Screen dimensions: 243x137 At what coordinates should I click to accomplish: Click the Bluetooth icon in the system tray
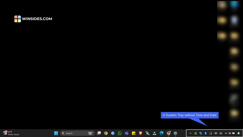(205, 133)
